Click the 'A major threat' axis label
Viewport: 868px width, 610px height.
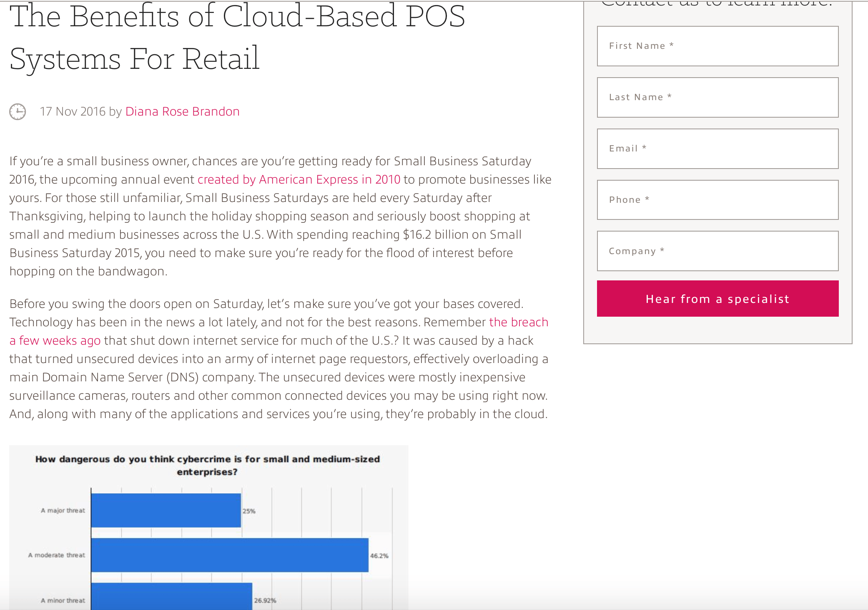(x=63, y=510)
